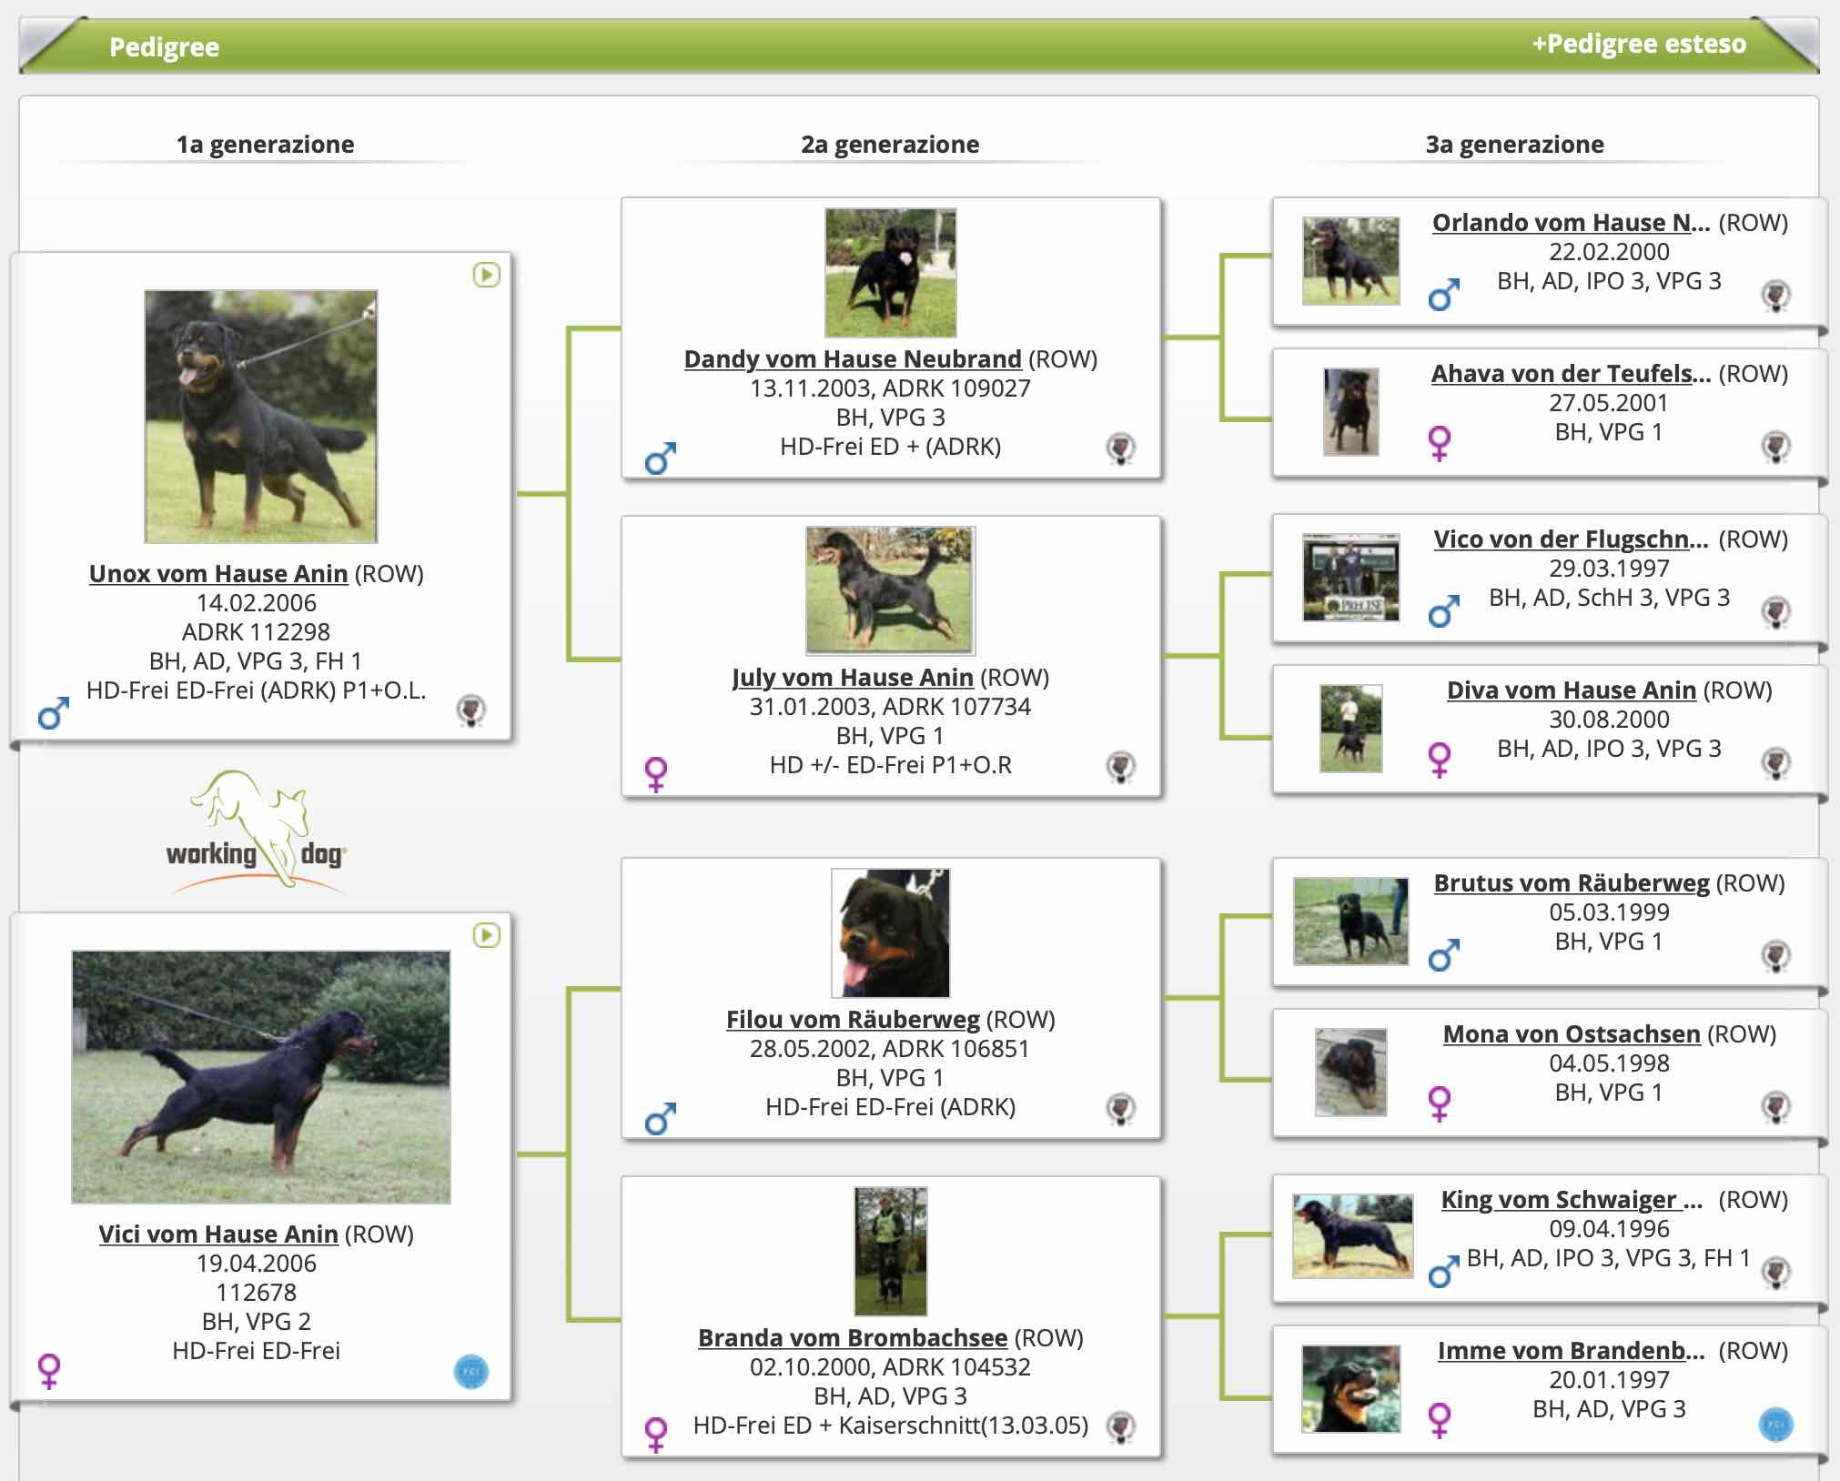Click King vom Schwaiger thumbnail

click(1353, 1237)
